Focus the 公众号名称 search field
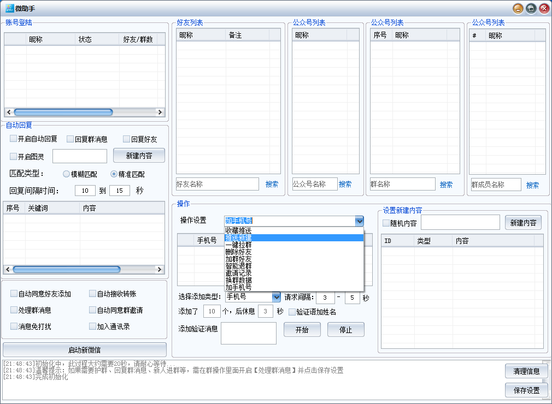 315,184
